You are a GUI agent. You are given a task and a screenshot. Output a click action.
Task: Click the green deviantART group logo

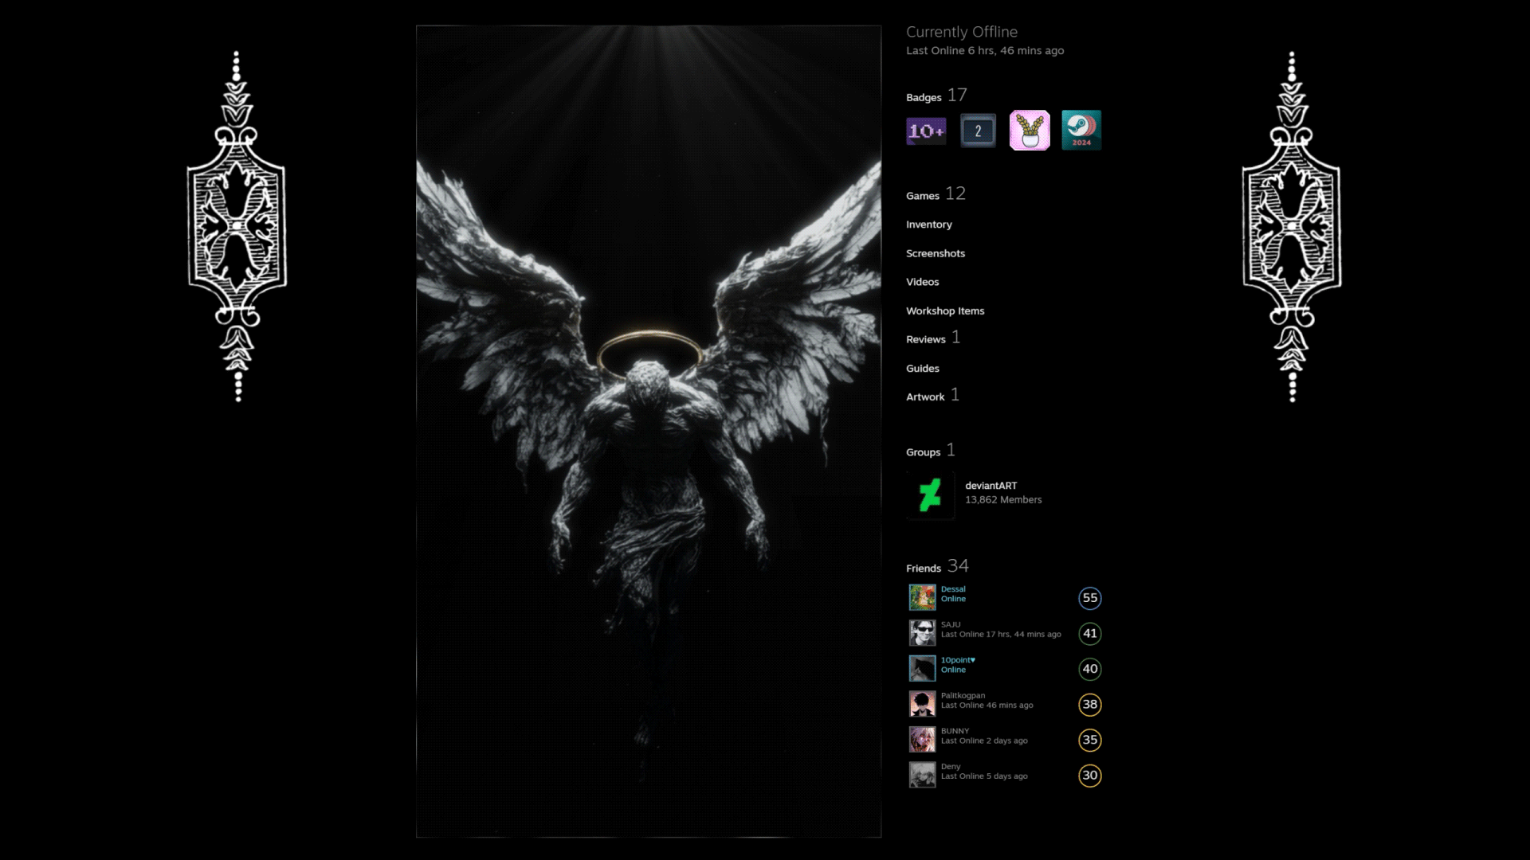930,495
